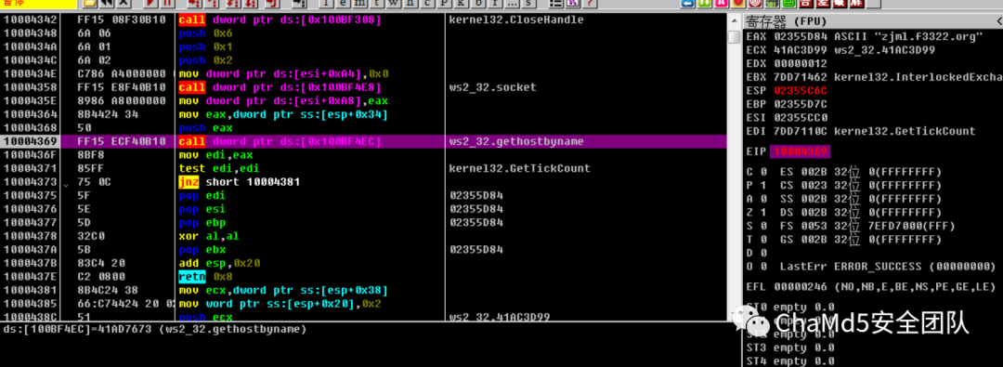
Task: Select ESI register value 02355CC0
Action: [800, 118]
